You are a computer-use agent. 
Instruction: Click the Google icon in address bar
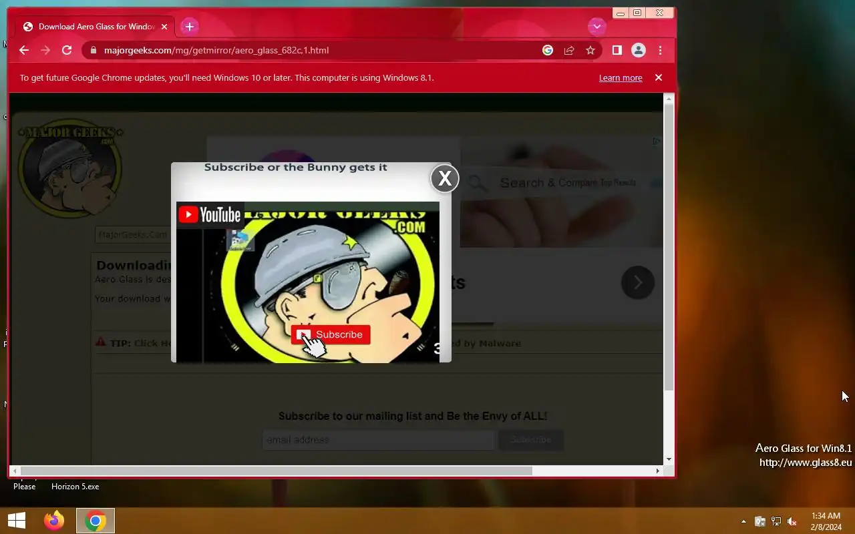(548, 50)
